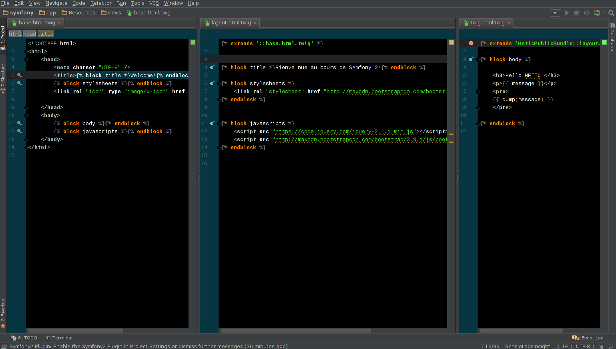The width and height of the screenshot is (616, 349).
Task: Click the Hector inspector icon in status bar
Action: (x=610, y=346)
